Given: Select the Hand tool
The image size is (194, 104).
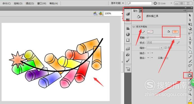Looking at the screenshot, I should click(190, 89).
